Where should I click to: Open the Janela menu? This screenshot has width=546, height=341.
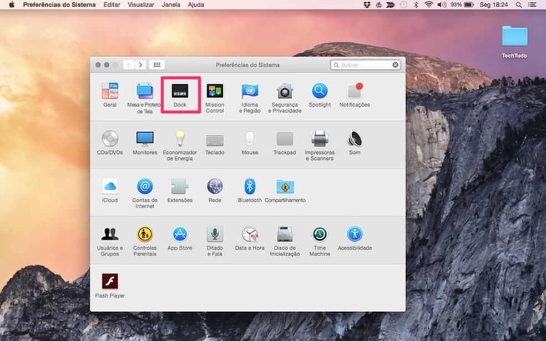171,5
